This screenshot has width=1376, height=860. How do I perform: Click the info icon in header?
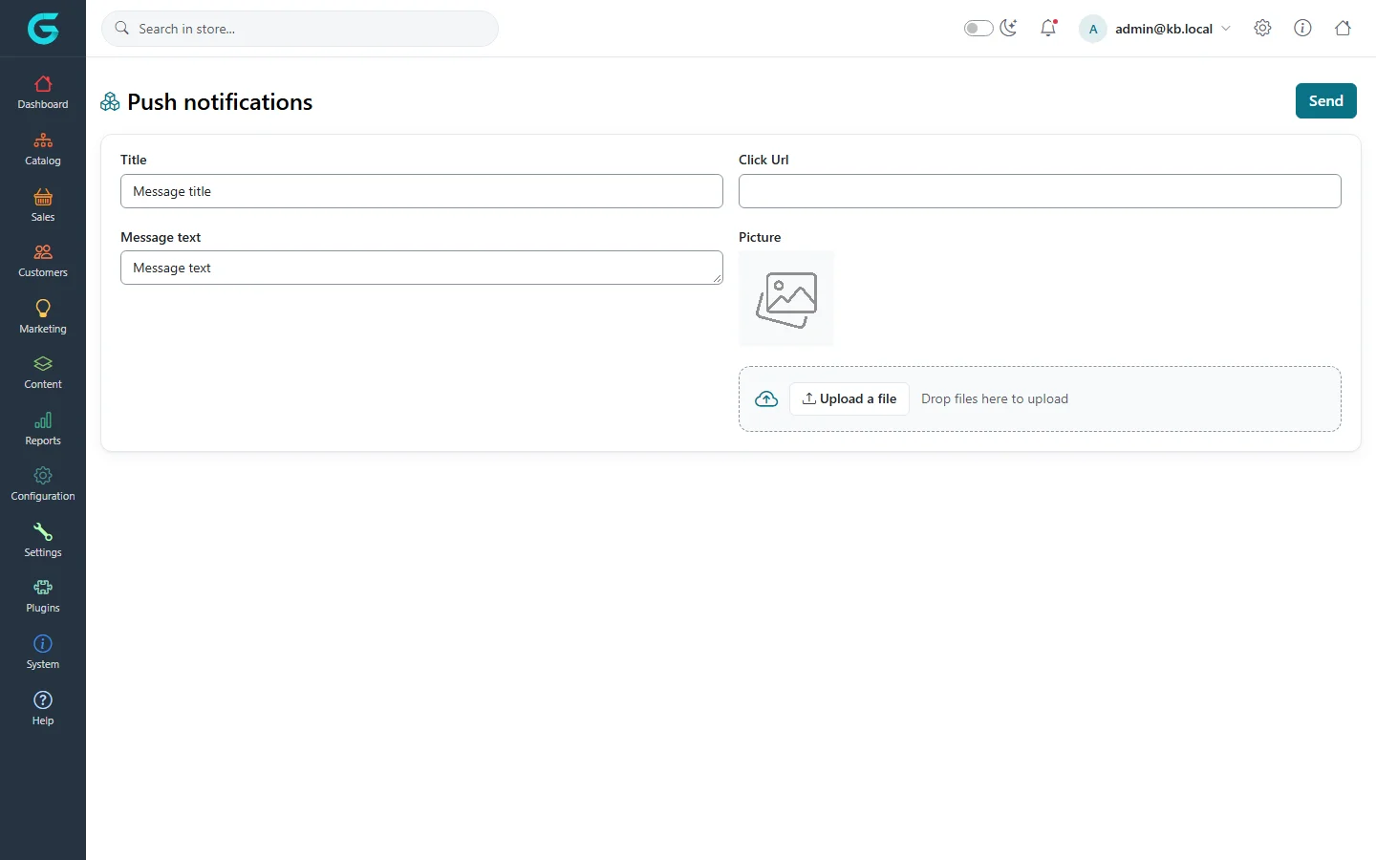click(x=1302, y=28)
